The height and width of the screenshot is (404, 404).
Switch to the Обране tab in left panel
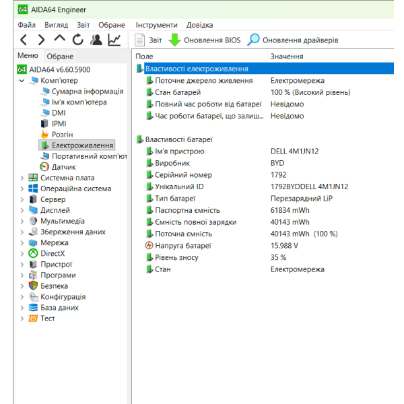coord(60,56)
